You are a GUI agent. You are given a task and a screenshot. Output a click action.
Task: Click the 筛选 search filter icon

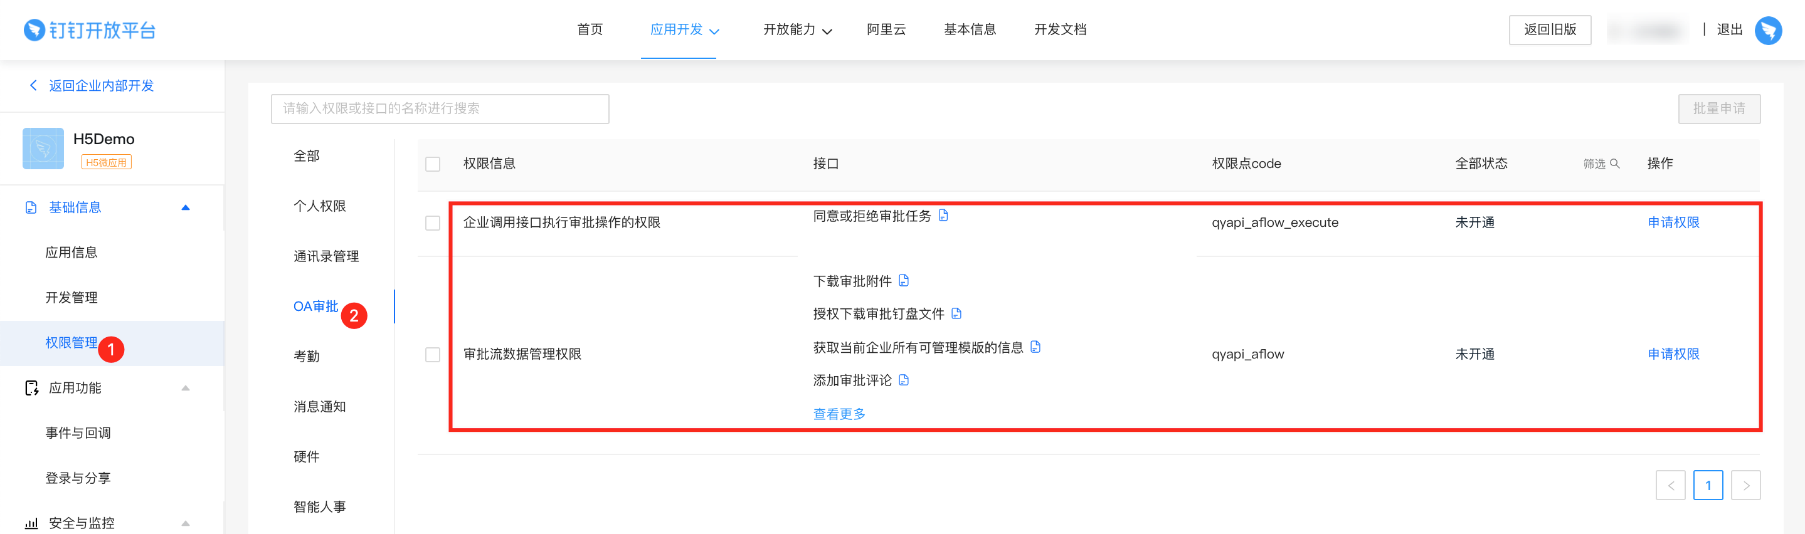point(1614,164)
